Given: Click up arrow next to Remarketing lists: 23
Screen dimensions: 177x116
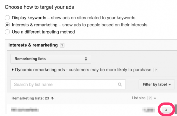Looking at the screenshot, I should click(53, 98).
